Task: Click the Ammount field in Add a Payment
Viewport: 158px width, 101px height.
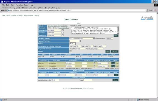Action: [x=42, y=75]
